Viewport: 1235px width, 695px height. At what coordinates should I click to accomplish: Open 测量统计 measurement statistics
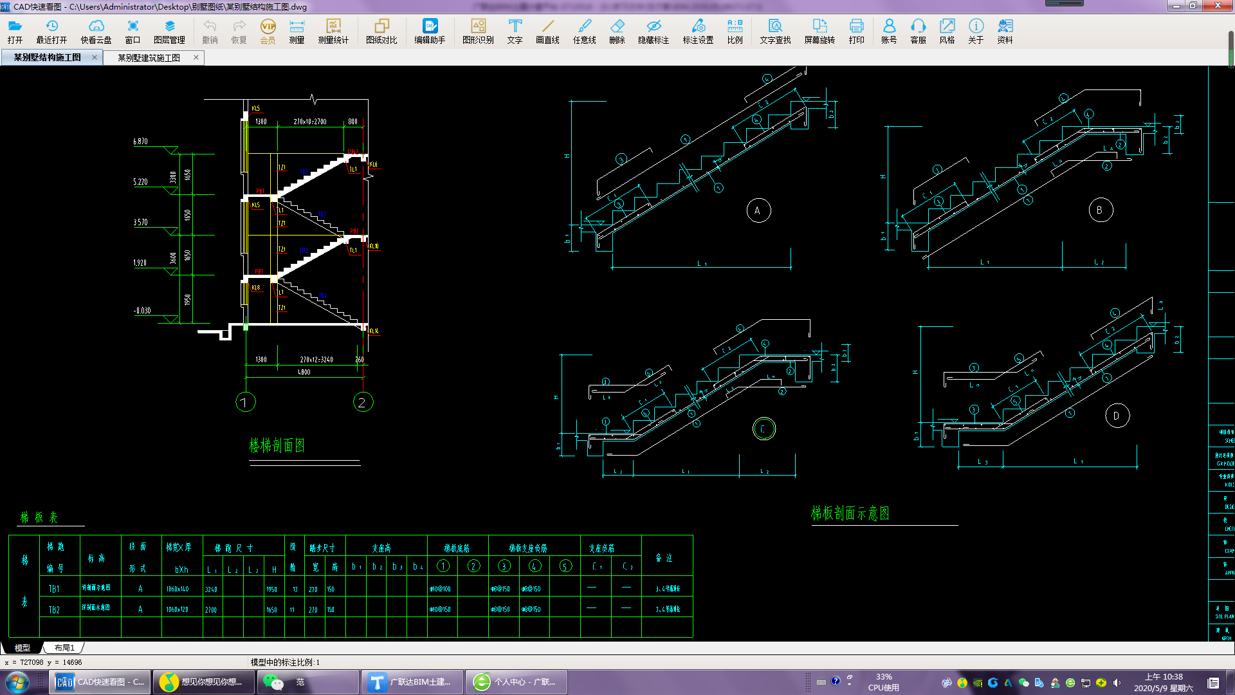coord(333,32)
